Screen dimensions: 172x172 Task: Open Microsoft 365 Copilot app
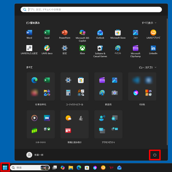pos(82,36)
